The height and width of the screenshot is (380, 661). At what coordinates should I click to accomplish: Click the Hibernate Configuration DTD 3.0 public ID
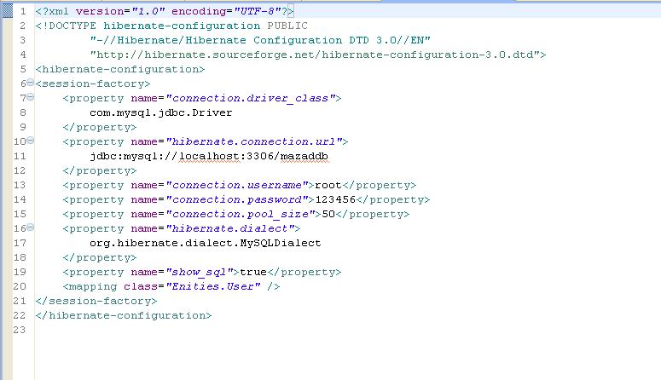[x=259, y=40]
